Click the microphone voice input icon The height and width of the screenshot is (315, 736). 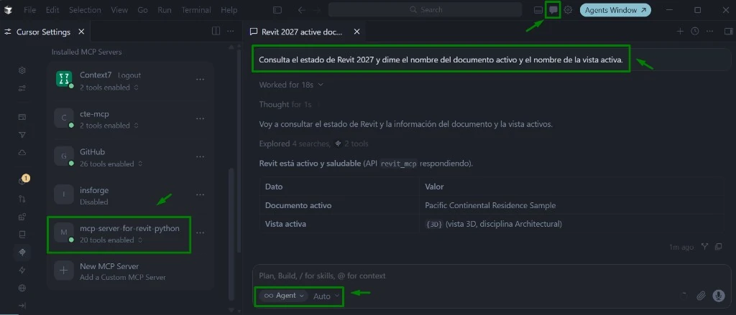pos(718,296)
